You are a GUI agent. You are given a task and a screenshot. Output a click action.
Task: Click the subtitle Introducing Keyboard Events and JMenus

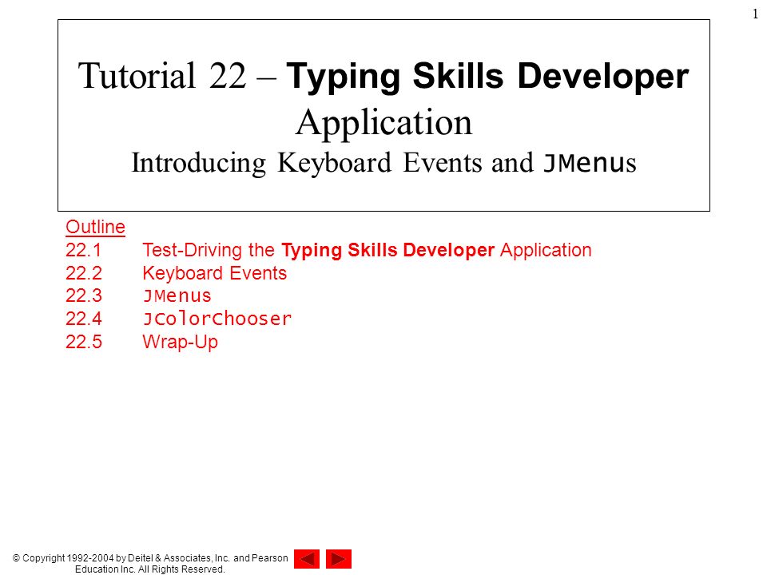(384, 163)
